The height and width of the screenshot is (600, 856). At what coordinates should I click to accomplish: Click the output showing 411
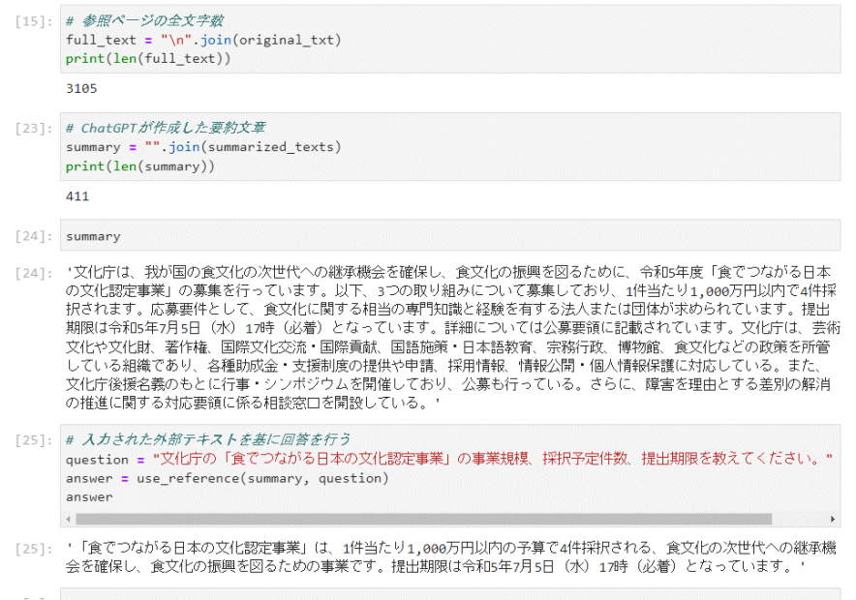tap(77, 196)
